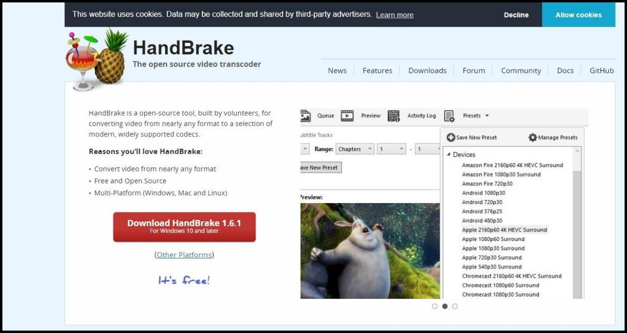
Task: Open the News page
Action: (337, 71)
